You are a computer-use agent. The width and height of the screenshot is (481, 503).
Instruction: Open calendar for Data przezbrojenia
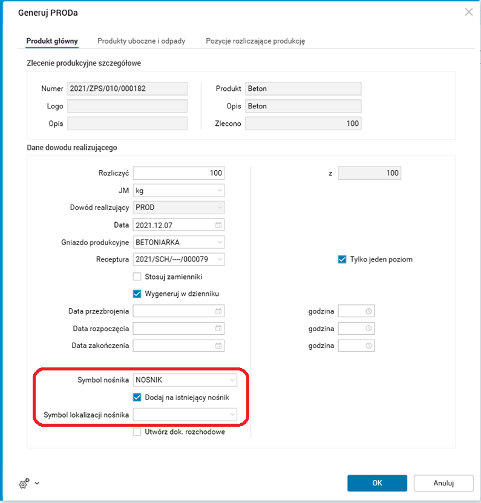coord(219,312)
